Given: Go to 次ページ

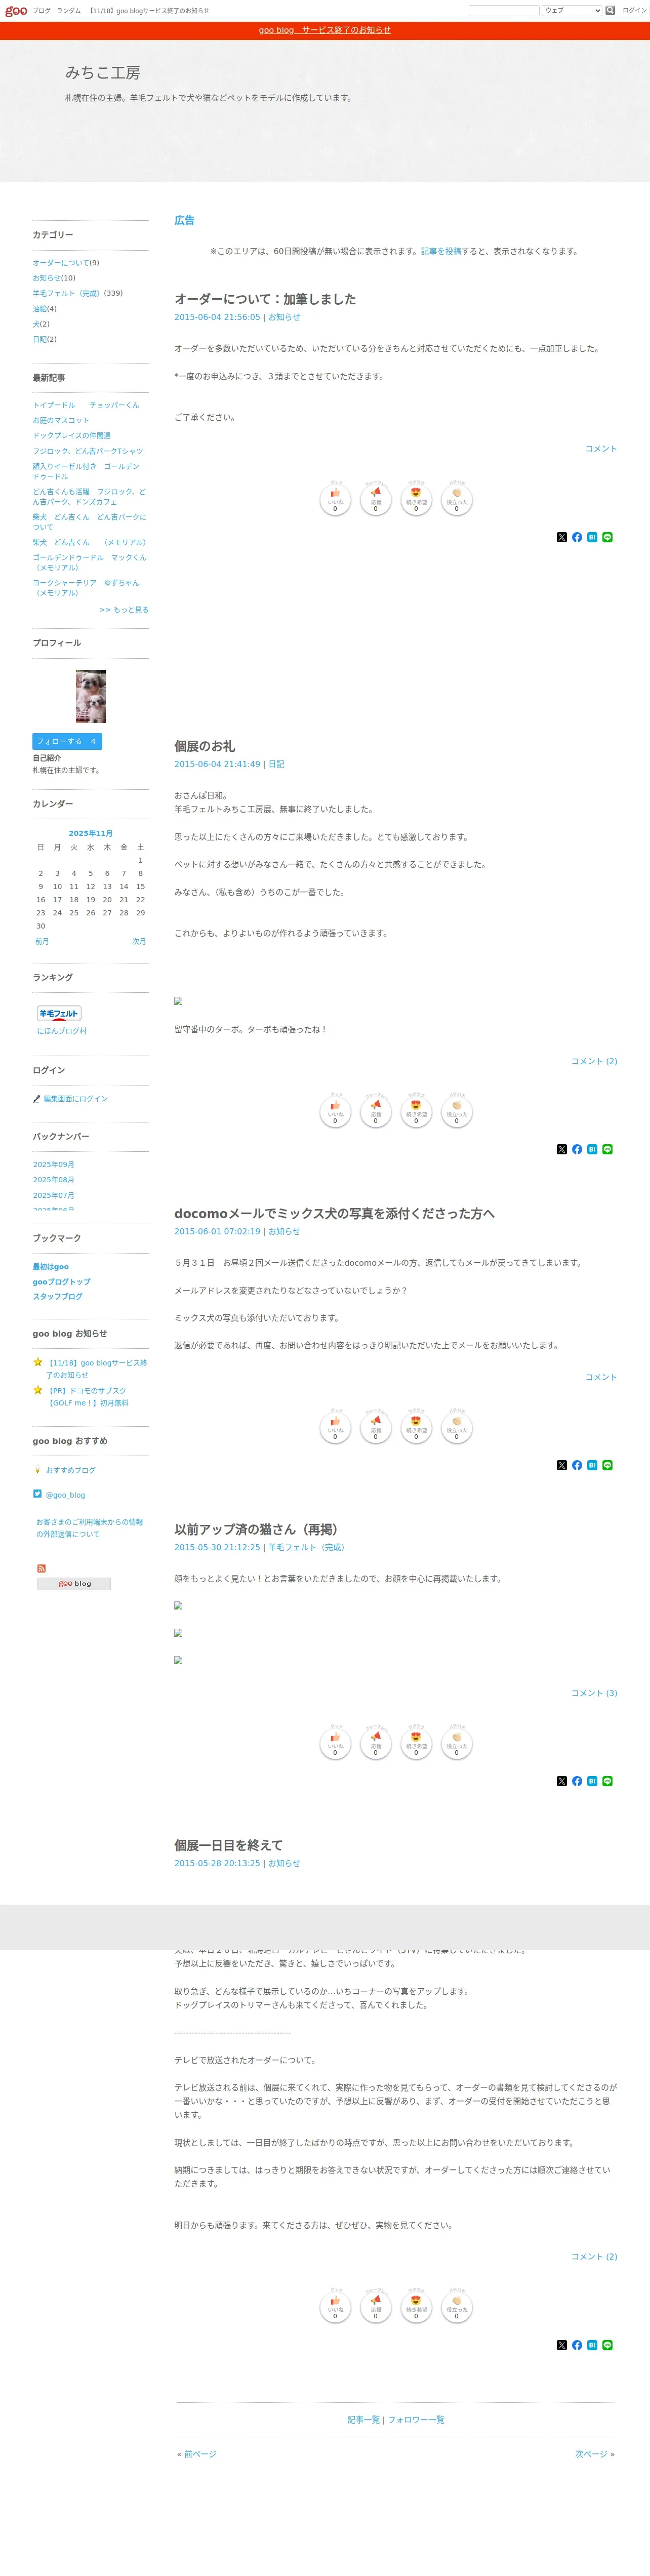Looking at the screenshot, I should [591, 2454].
